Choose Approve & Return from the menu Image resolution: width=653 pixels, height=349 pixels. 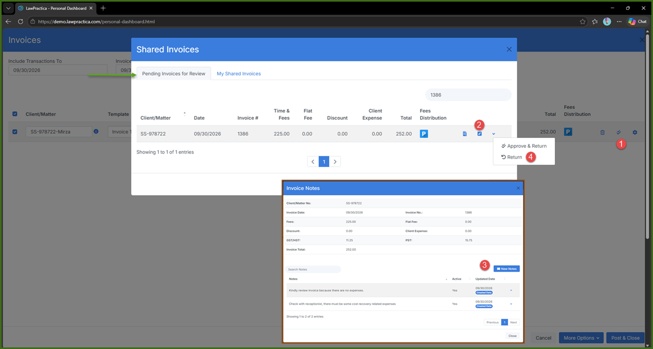point(524,146)
